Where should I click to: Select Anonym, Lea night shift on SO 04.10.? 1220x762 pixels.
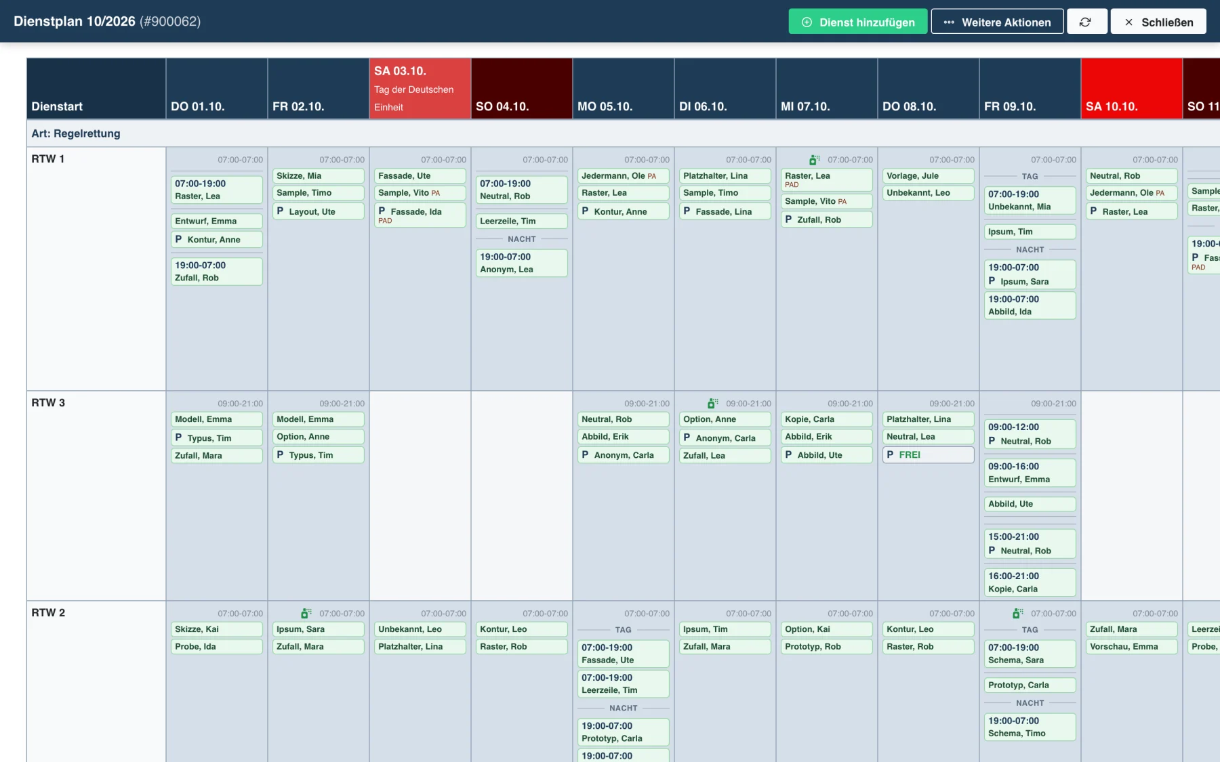[521, 263]
